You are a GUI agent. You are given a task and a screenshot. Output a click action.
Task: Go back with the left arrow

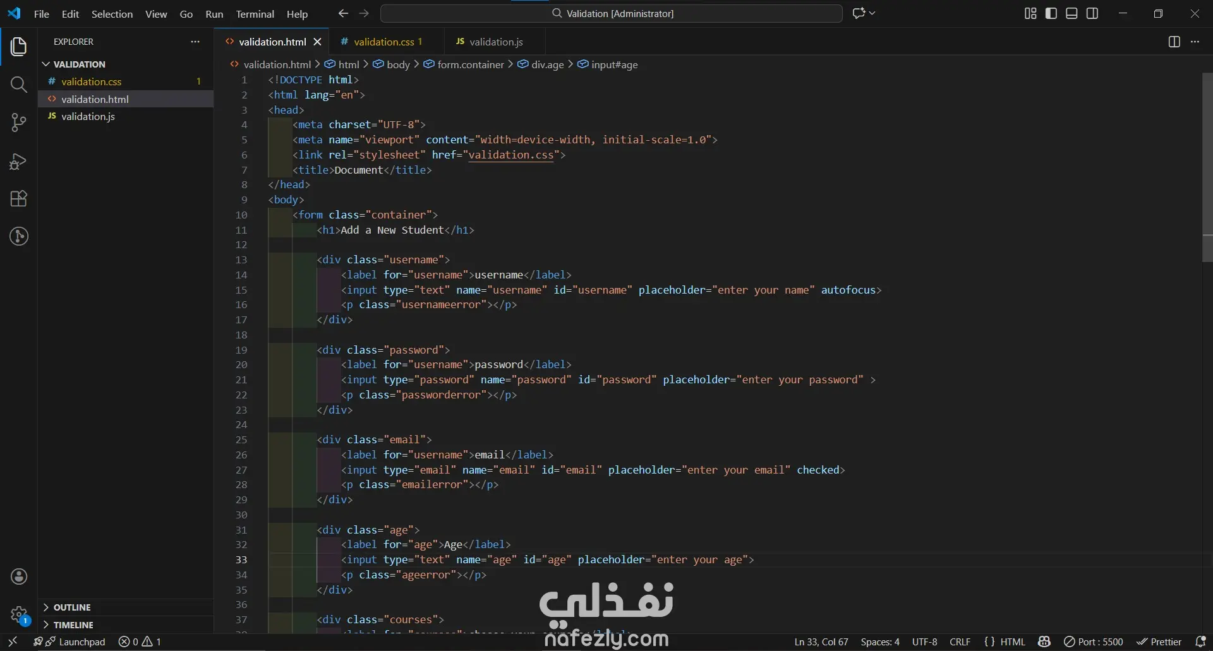(343, 13)
